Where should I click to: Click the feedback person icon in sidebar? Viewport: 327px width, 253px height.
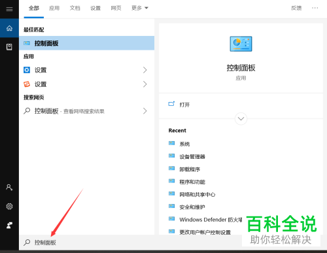click(x=9, y=226)
